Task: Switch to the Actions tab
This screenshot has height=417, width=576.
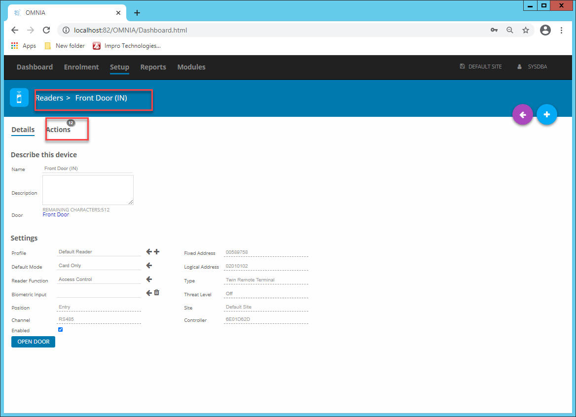Action: tap(58, 130)
